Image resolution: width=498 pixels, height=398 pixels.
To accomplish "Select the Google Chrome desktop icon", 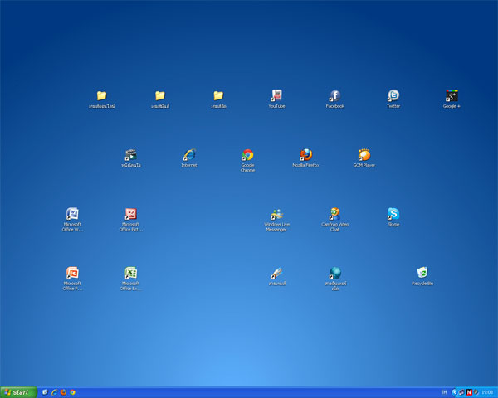I will tap(247, 155).
